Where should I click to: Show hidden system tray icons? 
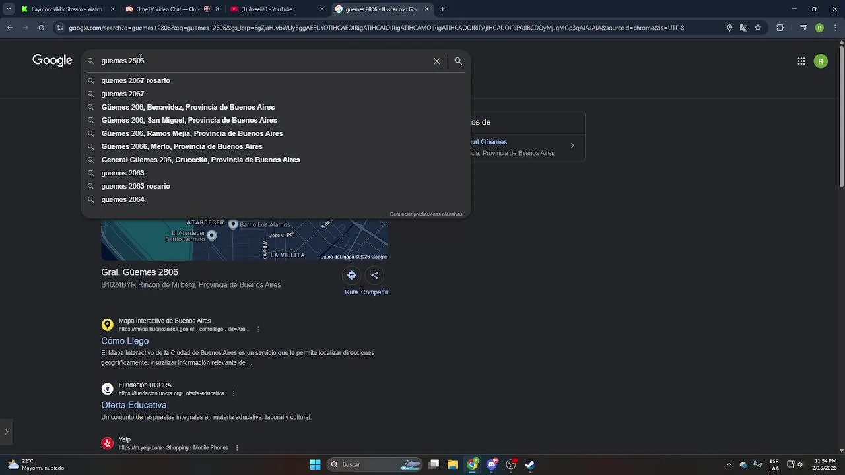coord(729,464)
